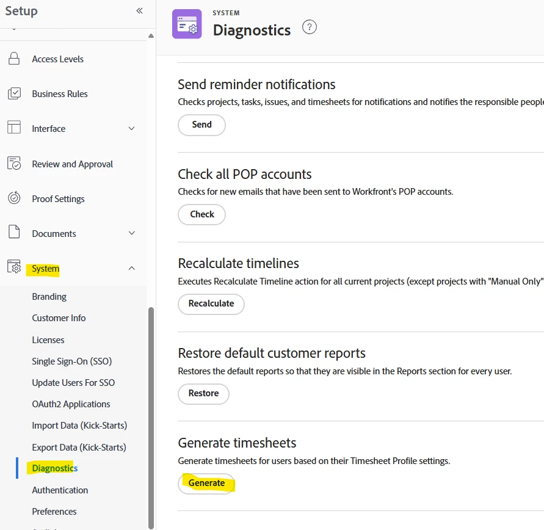
Task: Click the Interface layout icon
Action: pyautogui.click(x=14, y=128)
